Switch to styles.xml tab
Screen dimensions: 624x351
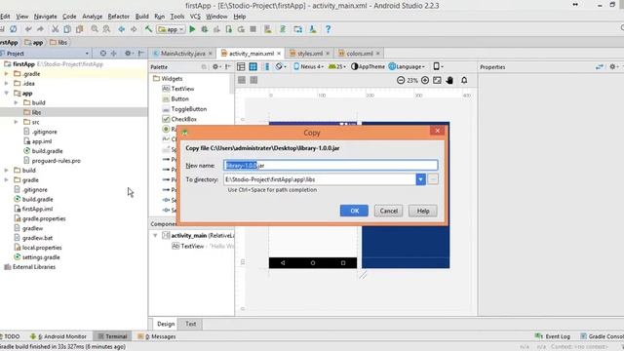[310, 54]
